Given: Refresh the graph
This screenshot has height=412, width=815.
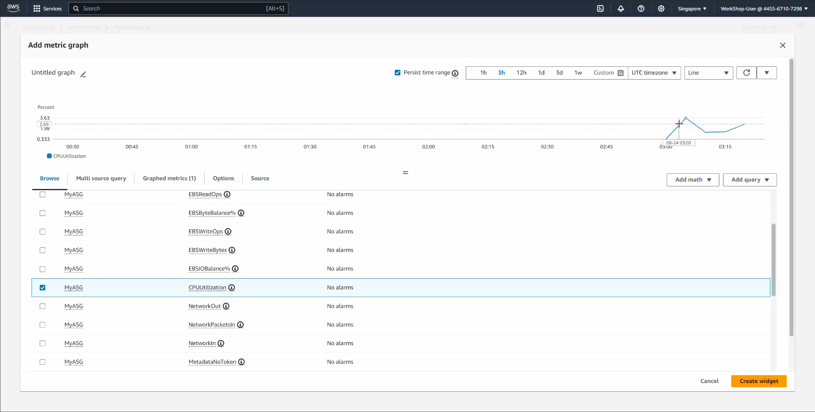Looking at the screenshot, I should click(x=746, y=73).
